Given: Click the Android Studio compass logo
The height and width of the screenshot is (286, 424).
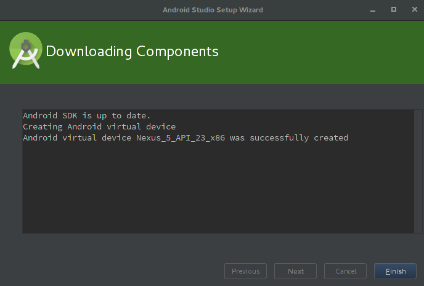Looking at the screenshot, I should [26, 51].
